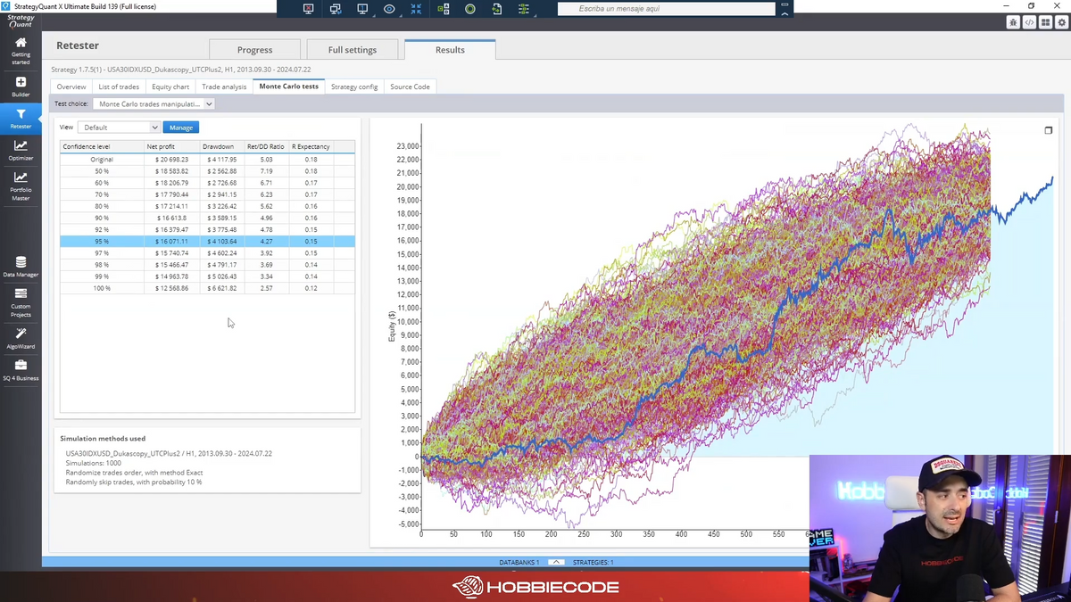Image resolution: width=1071 pixels, height=602 pixels.
Task: Sort by Confidence level column header
Action: pos(102,146)
